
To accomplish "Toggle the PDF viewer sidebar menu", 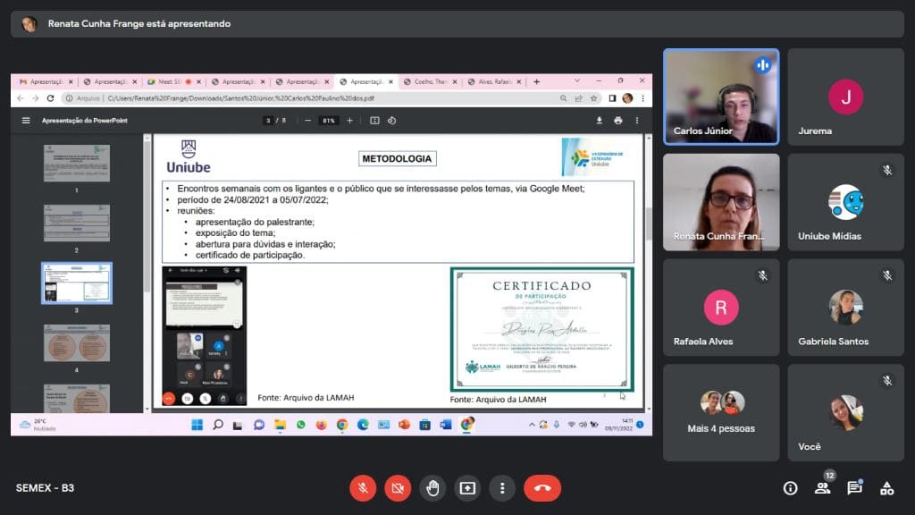I will tap(26, 121).
